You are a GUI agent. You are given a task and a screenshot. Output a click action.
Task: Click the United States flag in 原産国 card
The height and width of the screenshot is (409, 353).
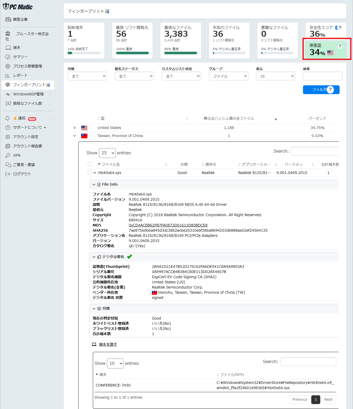point(330,53)
